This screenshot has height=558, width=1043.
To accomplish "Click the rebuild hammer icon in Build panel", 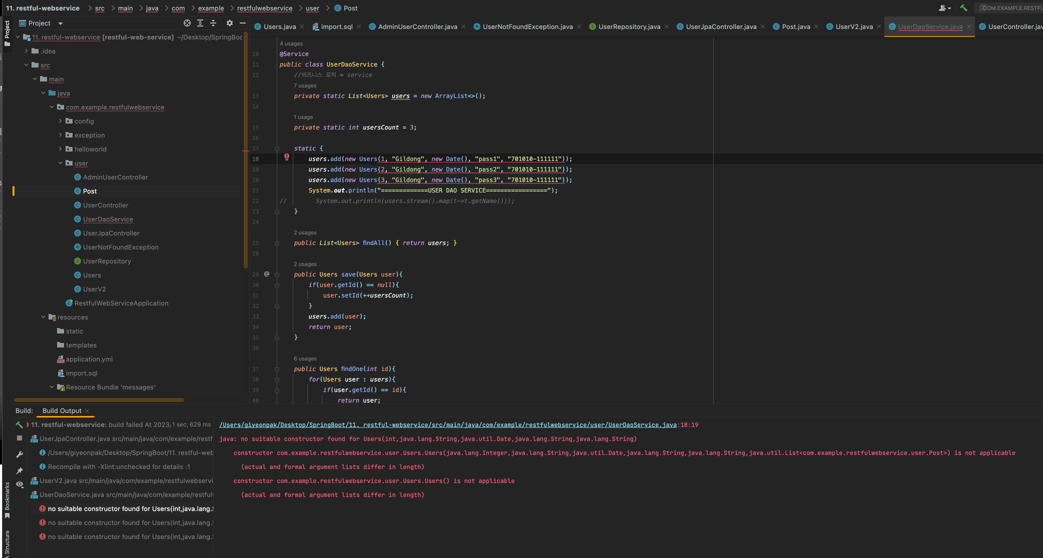I will point(19,424).
